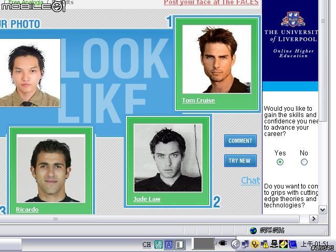Click the 'Would you like to gain the skills' question text

[291, 121]
